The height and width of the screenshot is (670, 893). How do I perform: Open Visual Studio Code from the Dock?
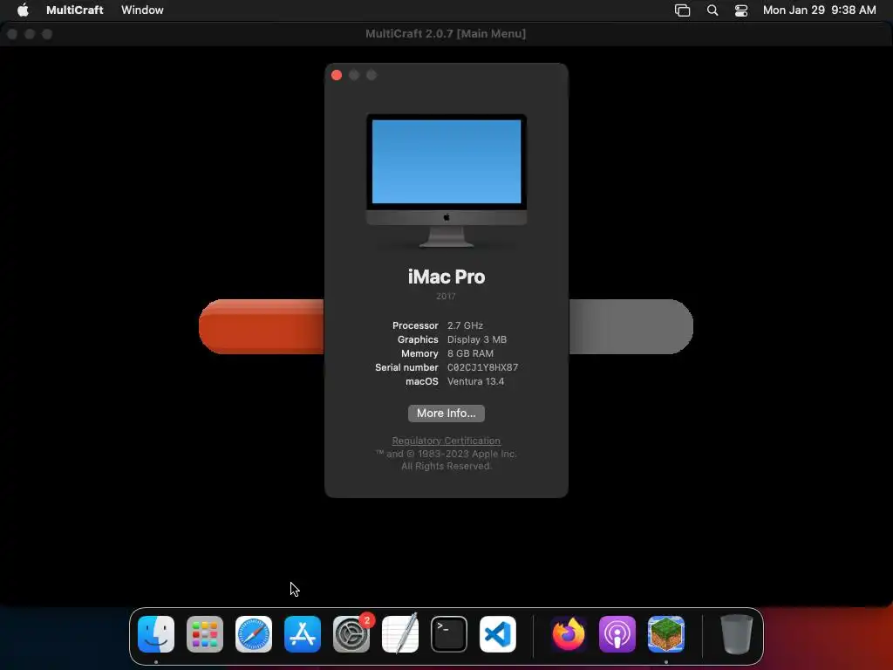(x=498, y=634)
